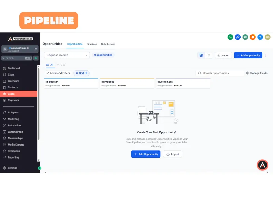Screen dimensions: 273x205
Task: Open the Bulk Actions tab
Action: point(108,44)
